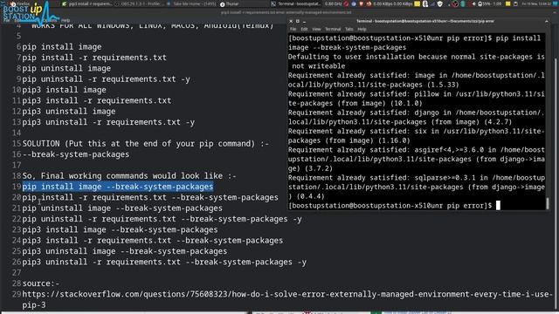Open the Terminal window's Edit menu
Viewport: 559px width, 314px height.
point(304,29)
